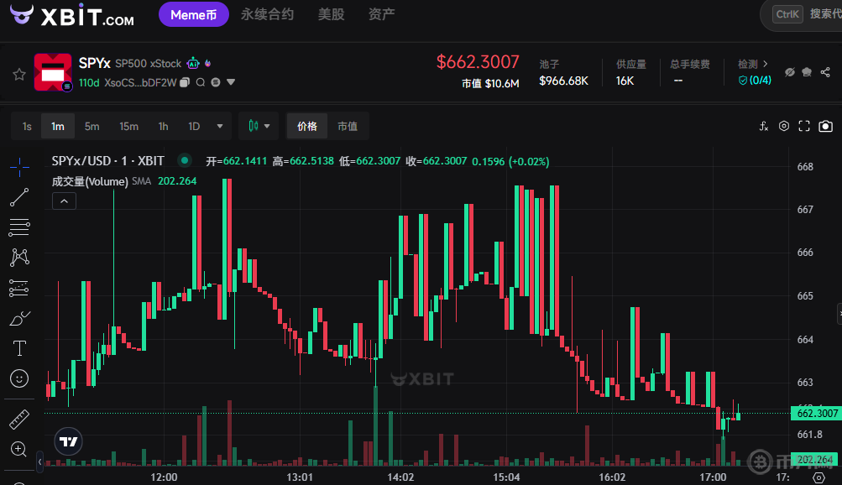The image size is (842, 485).
Task: Click the 202.264 volume axis label
Action: [x=814, y=459]
